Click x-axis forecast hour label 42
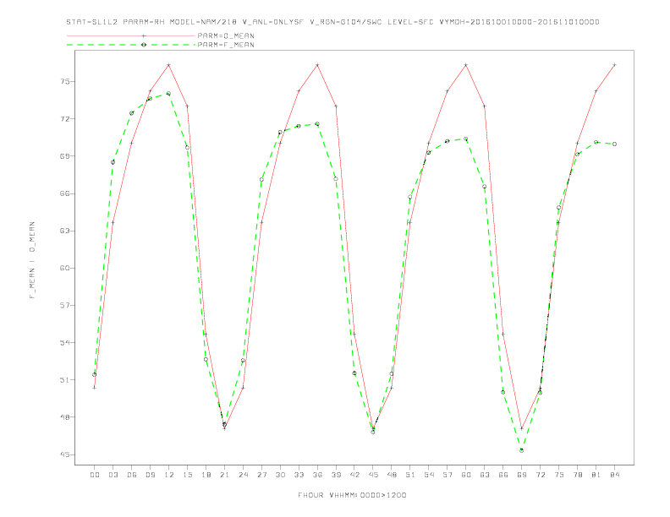The height and width of the screenshot is (517, 670). pos(354,475)
